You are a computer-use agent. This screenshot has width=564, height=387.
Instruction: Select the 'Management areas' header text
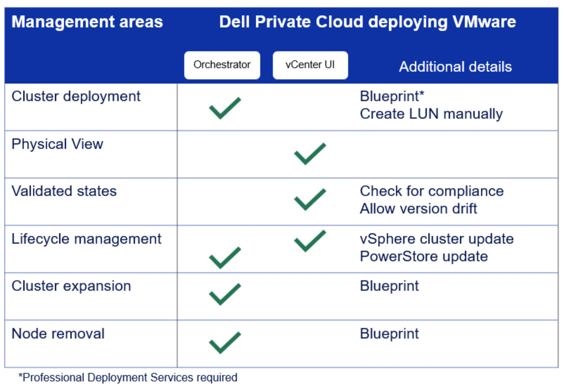click(x=87, y=22)
